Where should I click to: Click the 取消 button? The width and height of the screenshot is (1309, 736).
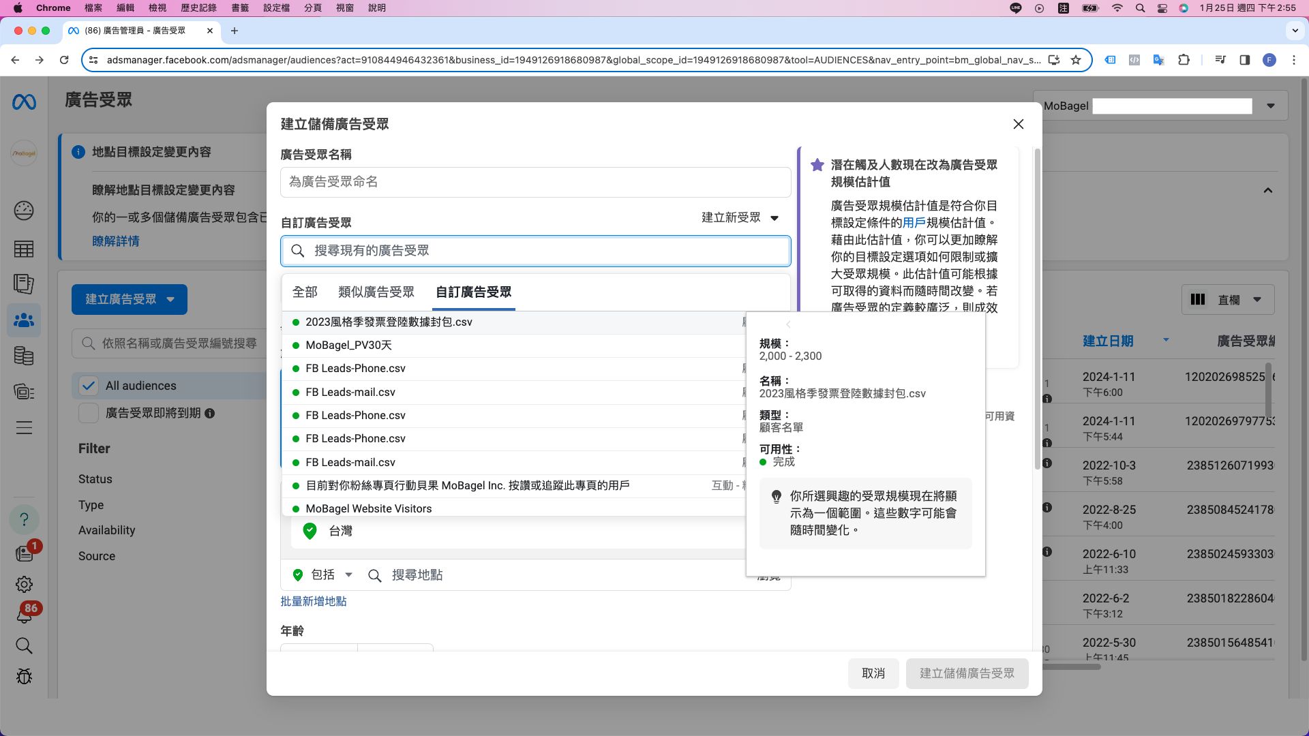click(873, 673)
